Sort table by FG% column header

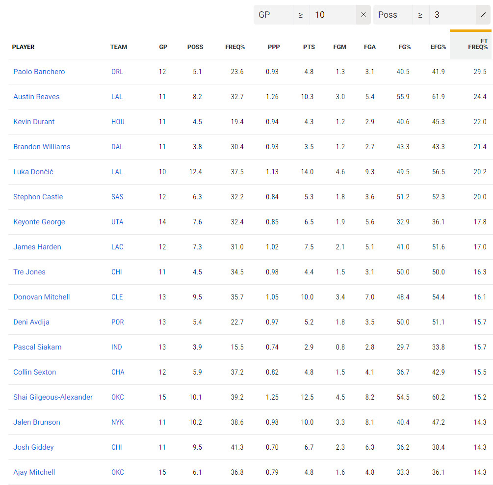(404, 47)
